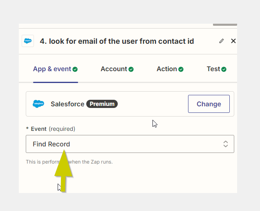Click the green check beside Test
Image resolution: width=260 pixels, height=211 pixels.
pos(224,69)
